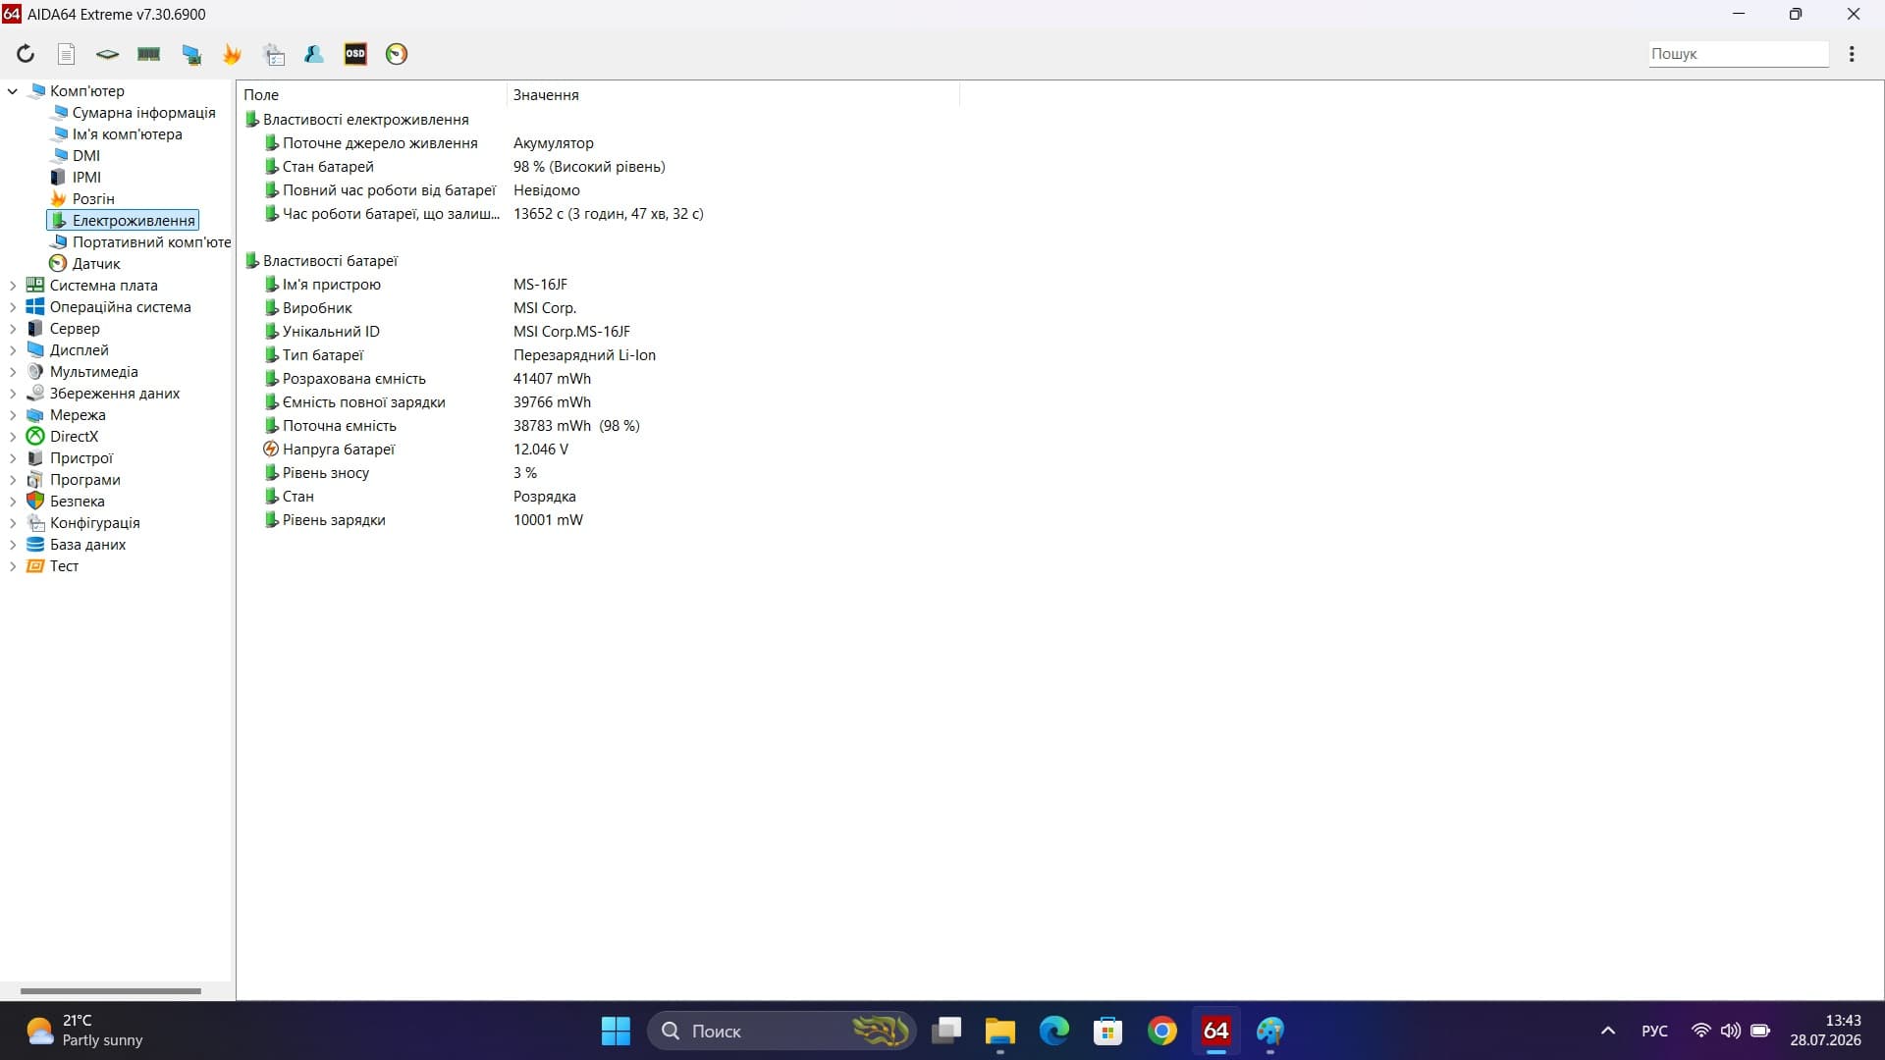Viewport: 1885px width, 1060px height.
Task: Click the 39766 mWh value
Action: point(552,402)
